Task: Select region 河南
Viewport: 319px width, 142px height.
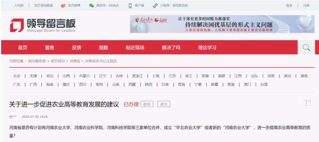Action: coord(271,76)
